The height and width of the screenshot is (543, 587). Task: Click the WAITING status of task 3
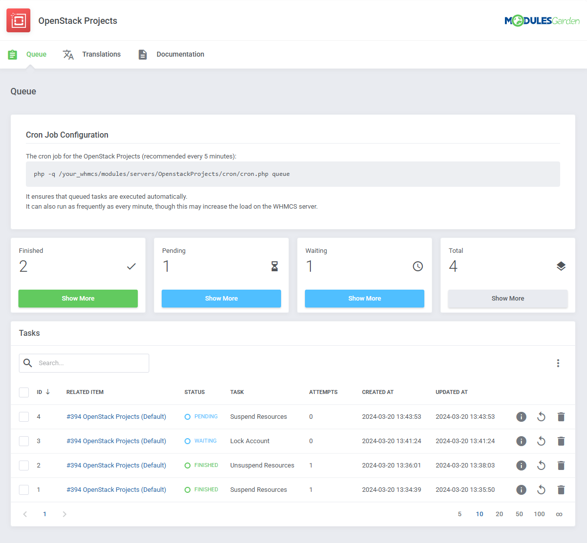pyautogui.click(x=200, y=441)
